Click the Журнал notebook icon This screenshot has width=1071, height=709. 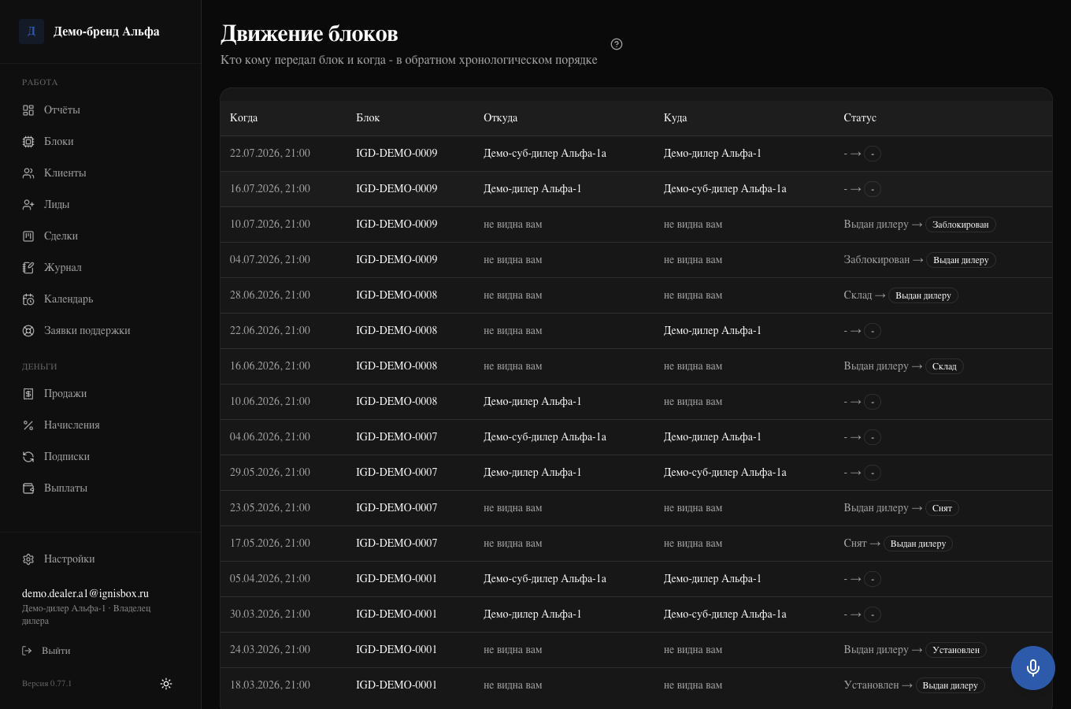click(x=28, y=268)
